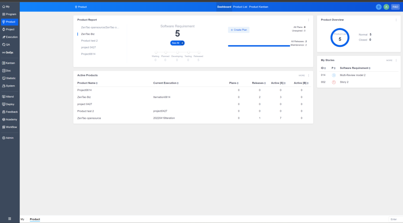This screenshot has height=223, width=403.
Task: Open the Admin settings module
Action: (x=9, y=138)
